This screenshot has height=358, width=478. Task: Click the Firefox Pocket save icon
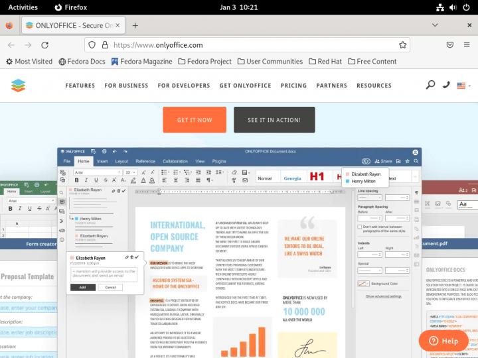(449, 45)
